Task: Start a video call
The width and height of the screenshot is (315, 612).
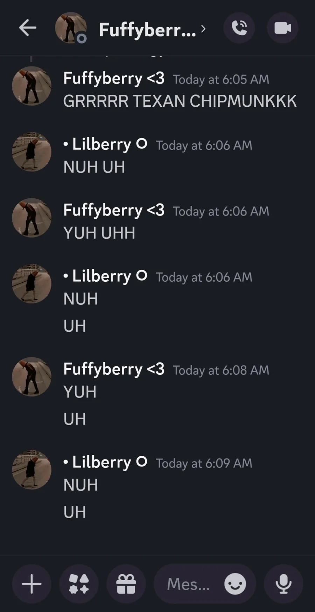Action: [x=282, y=28]
